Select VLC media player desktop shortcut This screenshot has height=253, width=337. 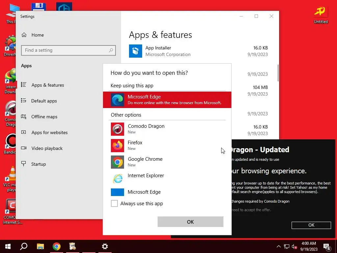pyautogui.click(x=10, y=179)
